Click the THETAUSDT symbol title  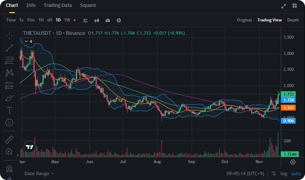point(37,33)
